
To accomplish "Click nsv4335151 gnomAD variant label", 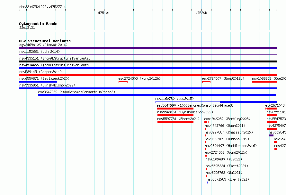I will point(55,58).
